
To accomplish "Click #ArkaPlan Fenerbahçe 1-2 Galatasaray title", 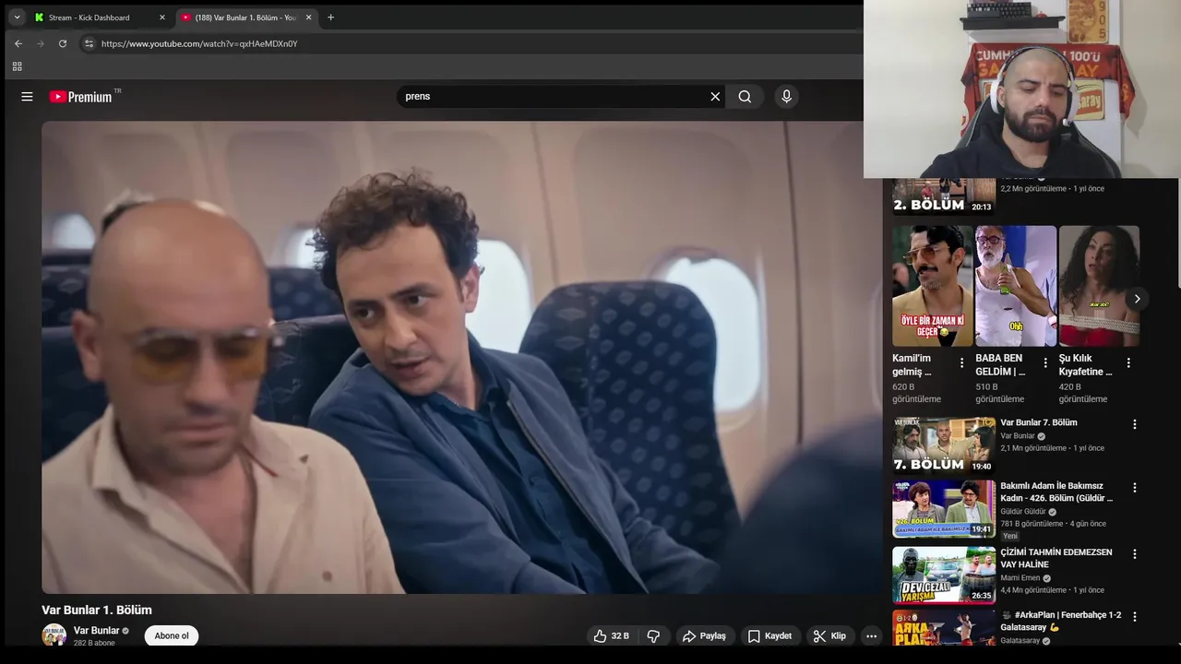I will click(x=1061, y=621).
